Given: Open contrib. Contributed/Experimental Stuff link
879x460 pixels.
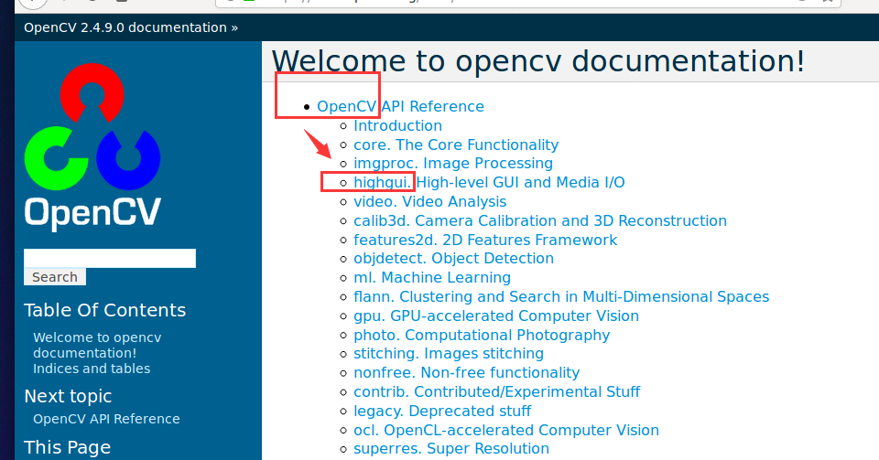Looking at the screenshot, I should pyautogui.click(x=496, y=391).
